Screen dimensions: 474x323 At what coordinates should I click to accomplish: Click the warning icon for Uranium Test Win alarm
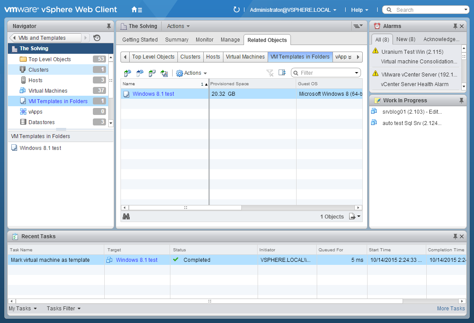tap(375, 51)
